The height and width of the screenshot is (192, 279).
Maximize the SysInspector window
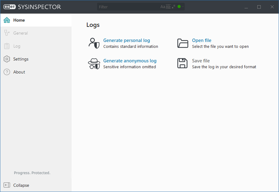259,7
